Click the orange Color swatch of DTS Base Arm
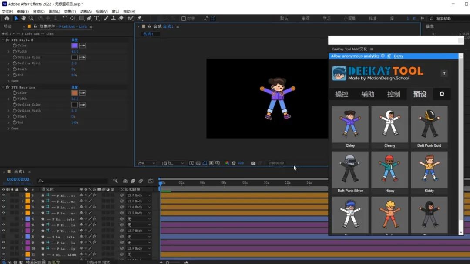 (74, 93)
